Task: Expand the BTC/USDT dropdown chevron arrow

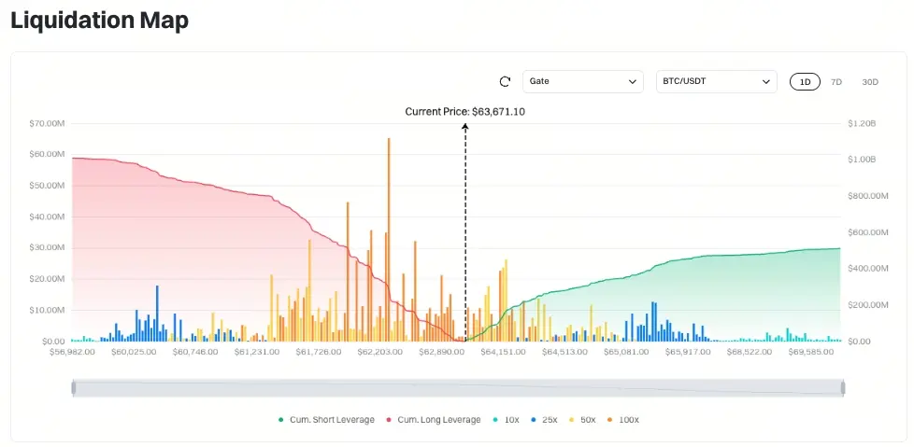Action: point(766,82)
